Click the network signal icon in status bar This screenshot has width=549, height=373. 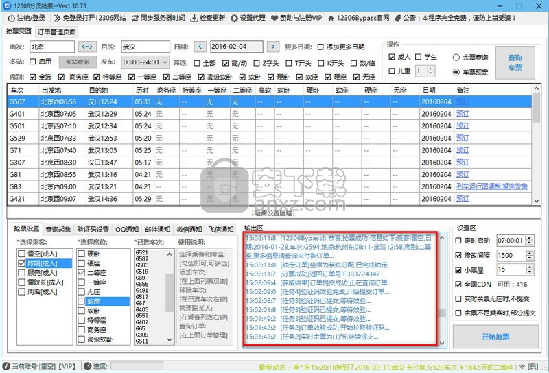click(522, 366)
